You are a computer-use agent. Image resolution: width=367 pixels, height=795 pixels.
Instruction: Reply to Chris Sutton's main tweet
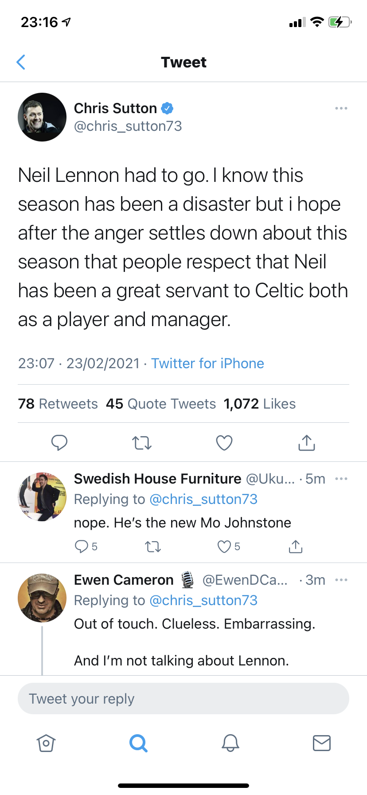(x=59, y=443)
